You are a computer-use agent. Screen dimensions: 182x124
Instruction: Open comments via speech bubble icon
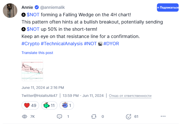(59, 117)
